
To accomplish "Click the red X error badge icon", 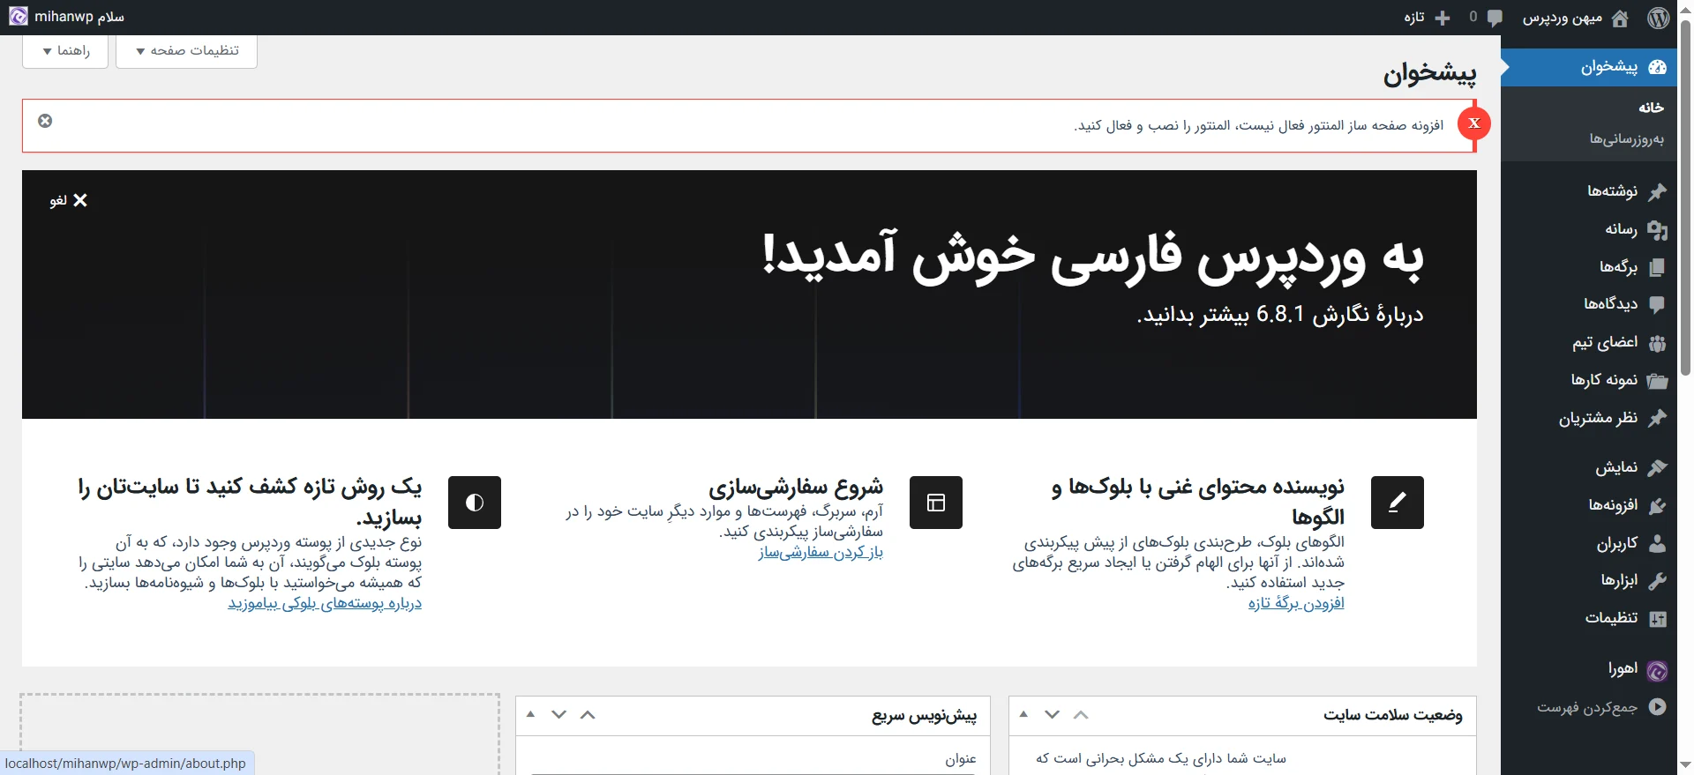I will (1474, 123).
